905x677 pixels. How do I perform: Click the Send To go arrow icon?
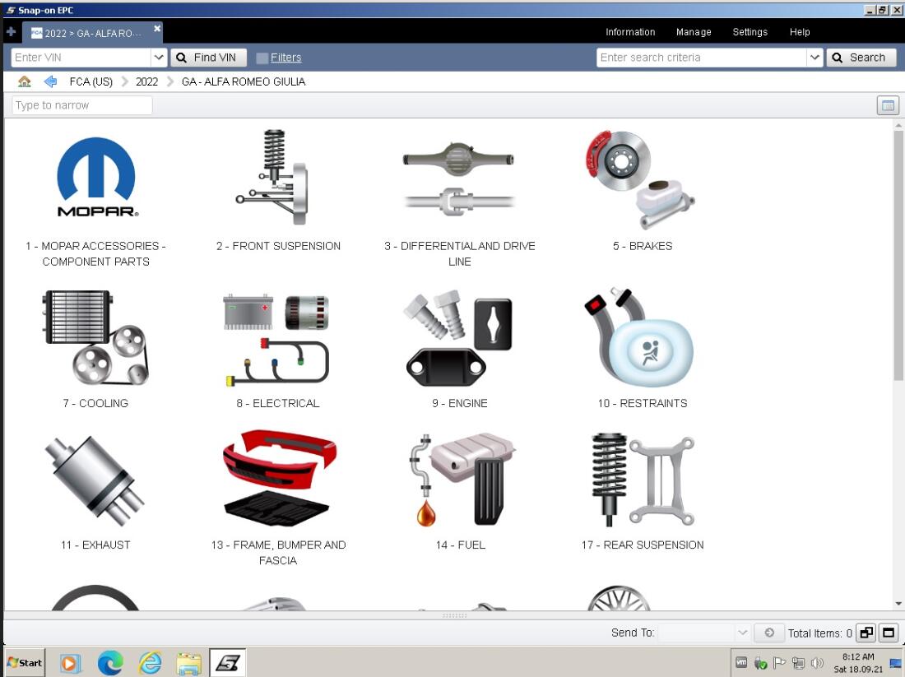point(768,633)
